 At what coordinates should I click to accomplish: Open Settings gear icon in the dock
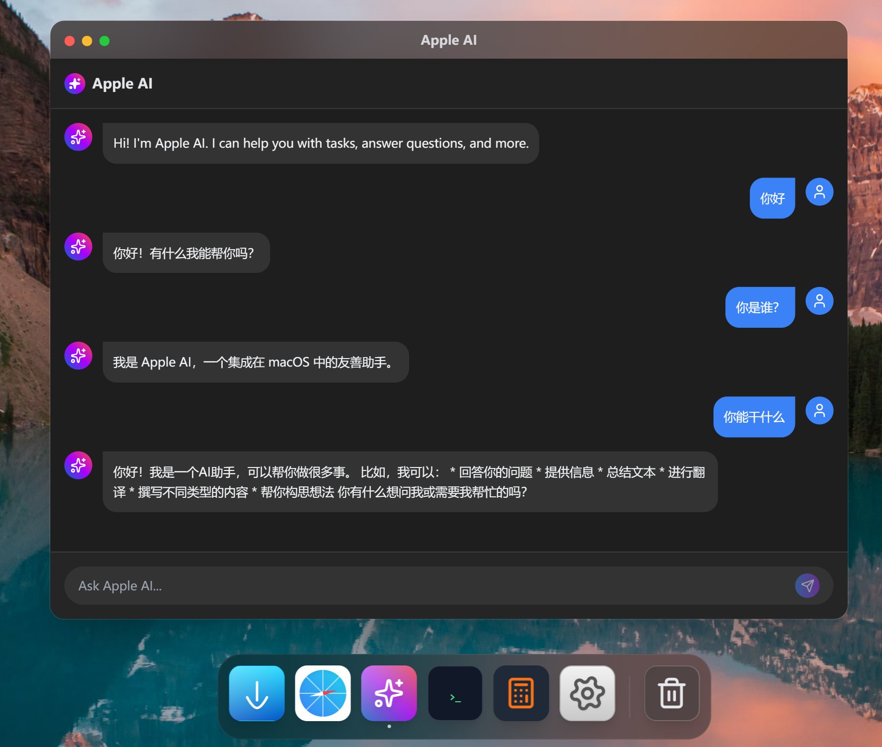(587, 693)
